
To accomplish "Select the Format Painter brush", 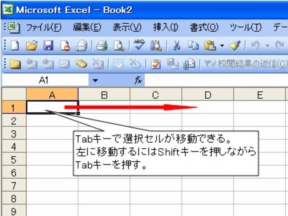I will click(x=235, y=45).
